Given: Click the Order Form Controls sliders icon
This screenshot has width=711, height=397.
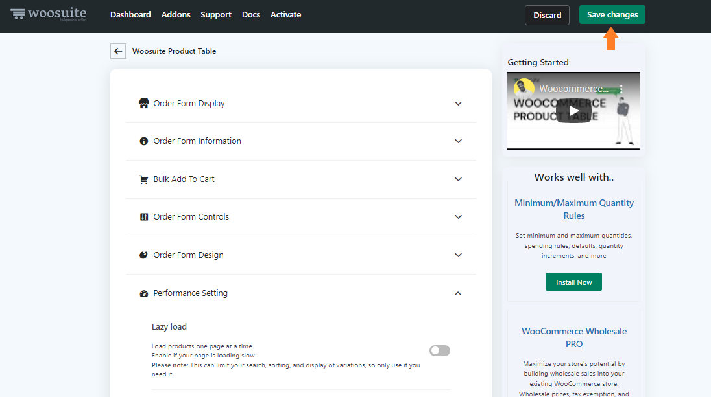Looking at the screenshot, I should (144, 217).
